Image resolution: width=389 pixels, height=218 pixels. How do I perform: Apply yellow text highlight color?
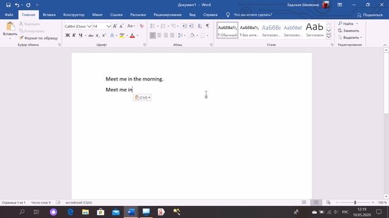[122, 36]
